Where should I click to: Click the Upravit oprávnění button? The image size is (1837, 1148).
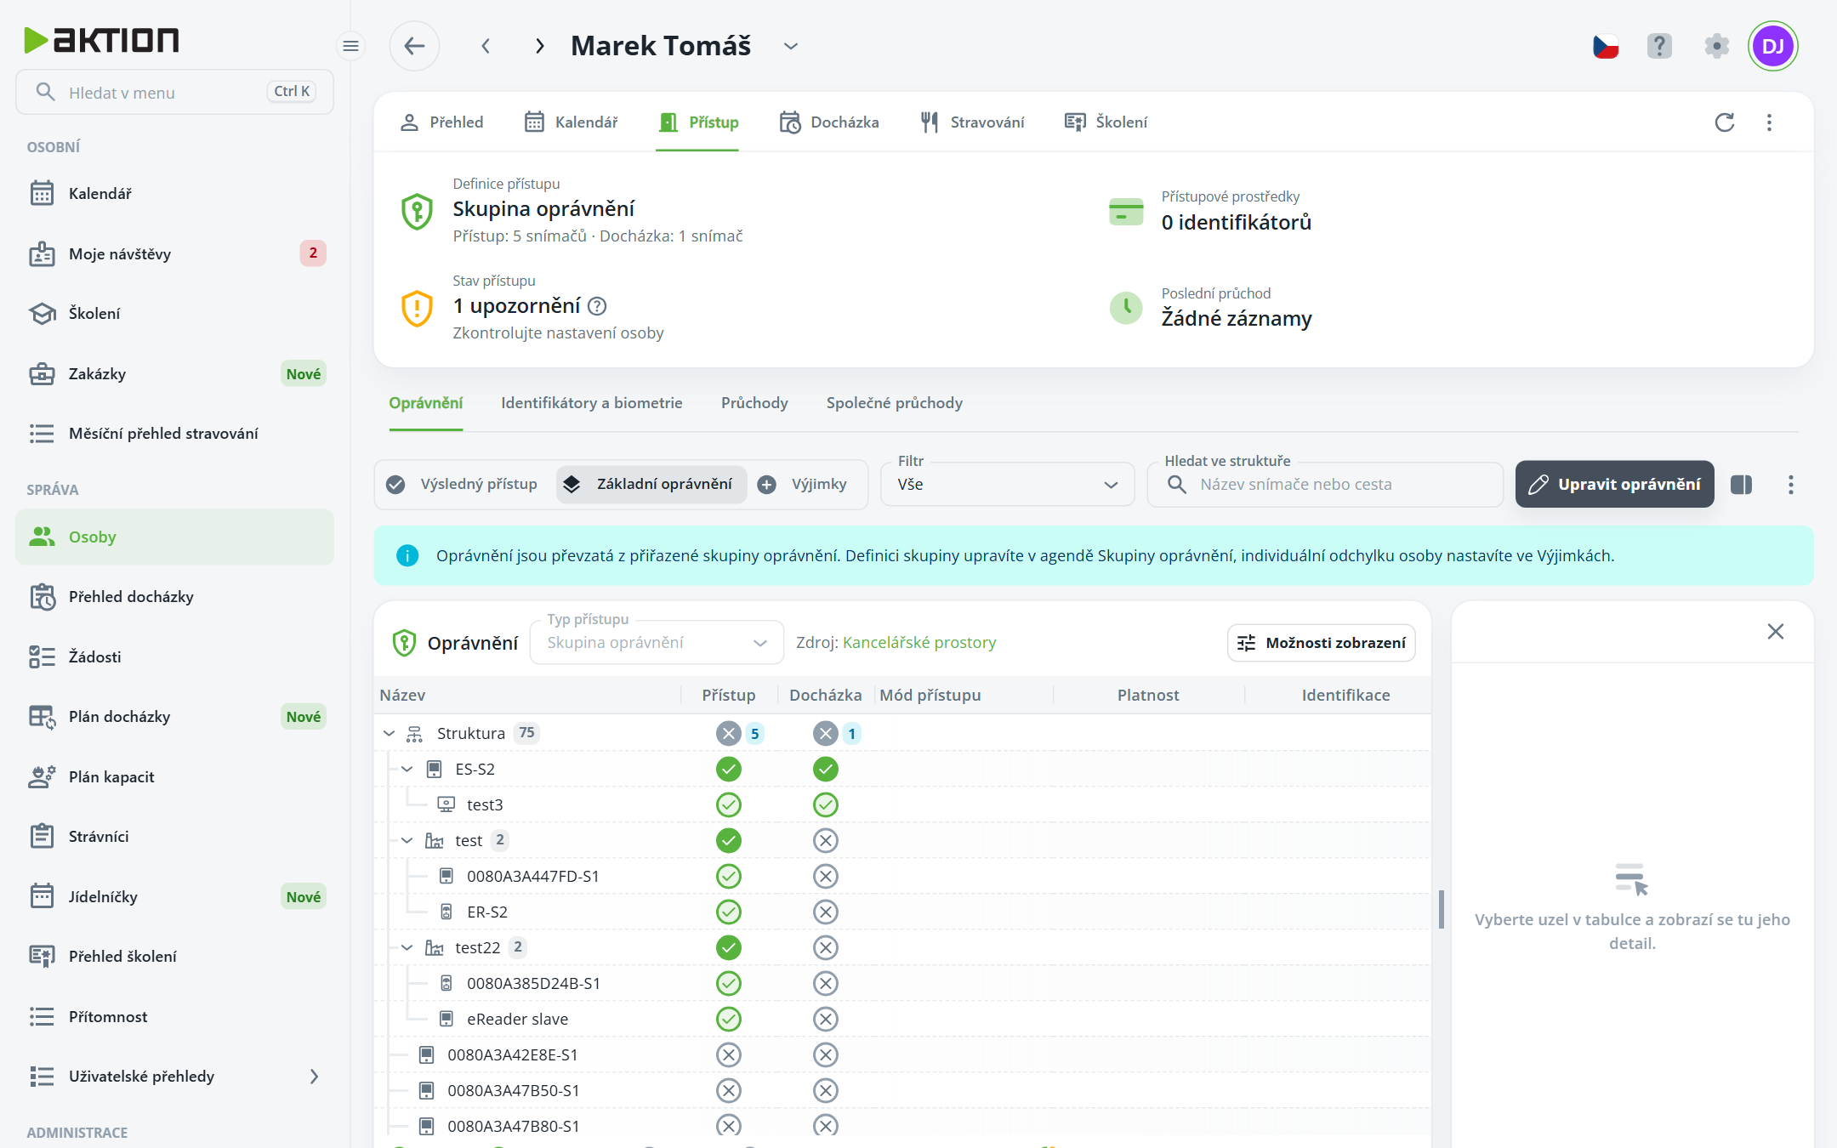(x=1614, y=485)
